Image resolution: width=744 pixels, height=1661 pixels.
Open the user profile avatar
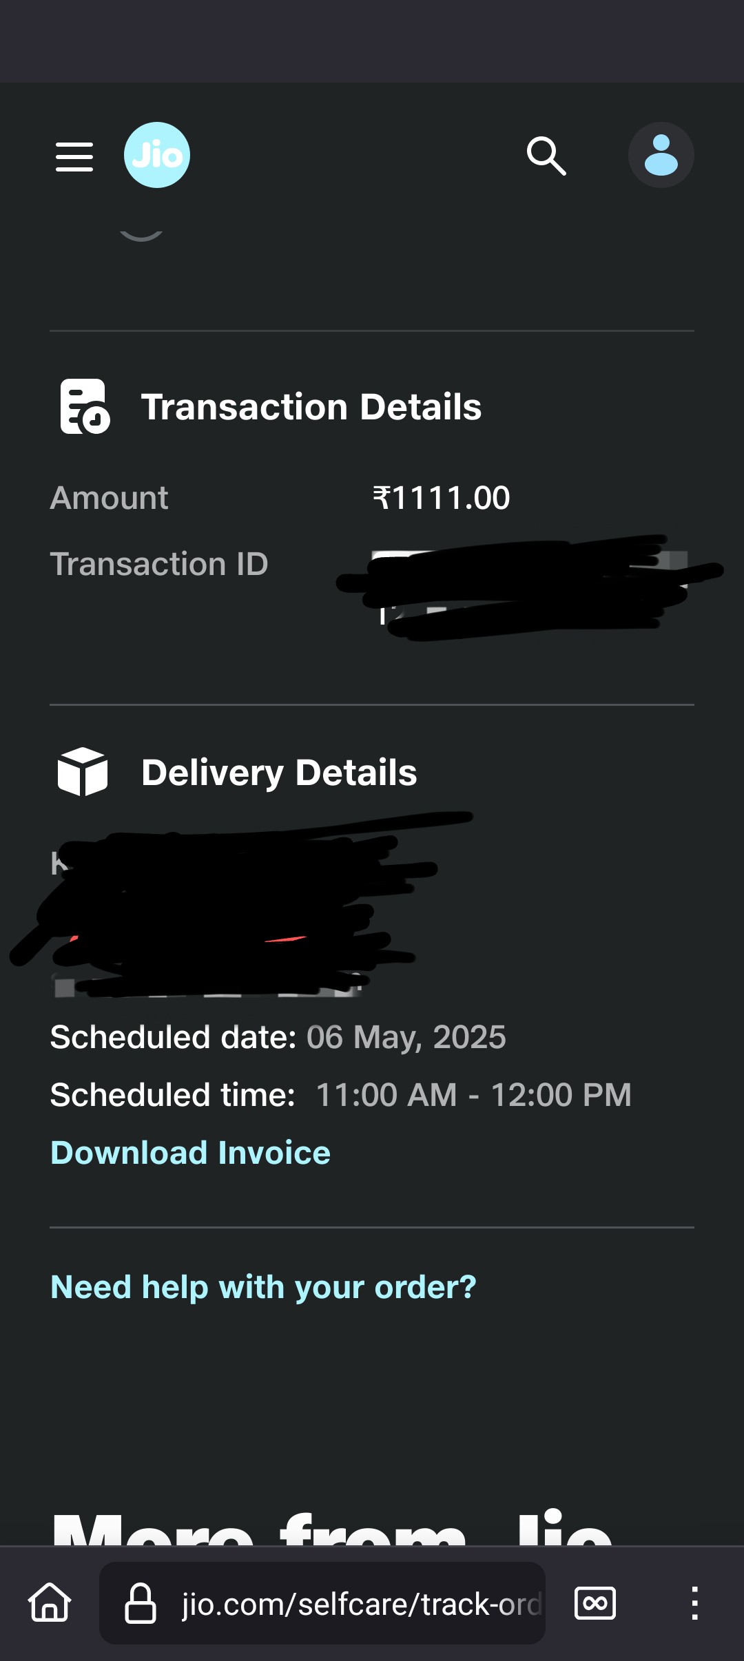(x=661, y=155)
